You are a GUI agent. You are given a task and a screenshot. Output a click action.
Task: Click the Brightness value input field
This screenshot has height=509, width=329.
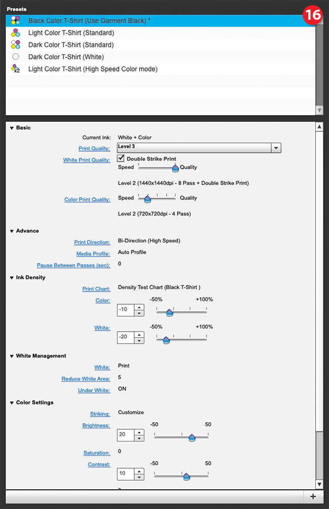[126, 435]
